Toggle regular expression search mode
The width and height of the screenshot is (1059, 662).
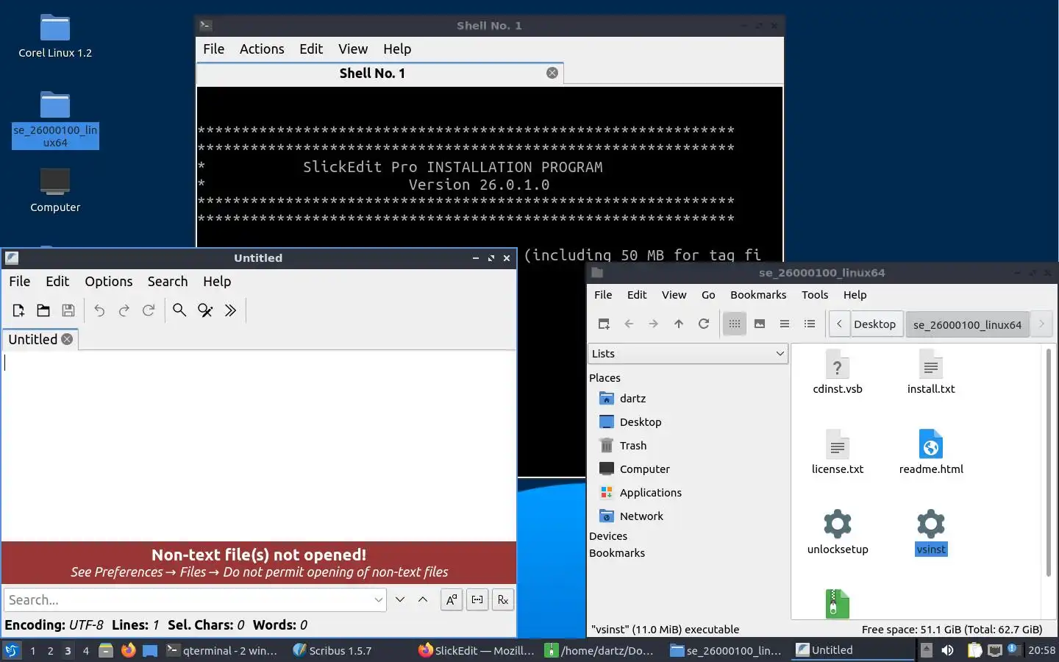(x=503, y=599)
